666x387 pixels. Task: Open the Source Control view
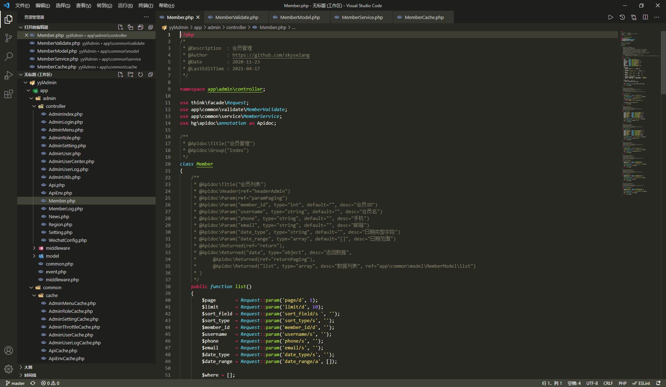pyautogui.click(x=9, y=38)
